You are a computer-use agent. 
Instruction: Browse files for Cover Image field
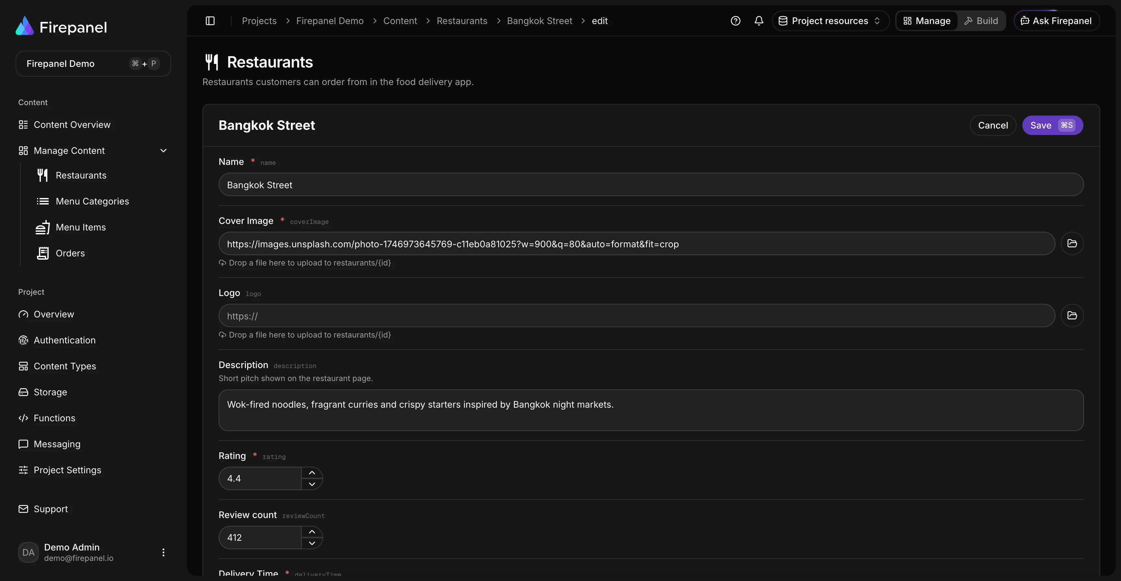[x=1072, y=243]
